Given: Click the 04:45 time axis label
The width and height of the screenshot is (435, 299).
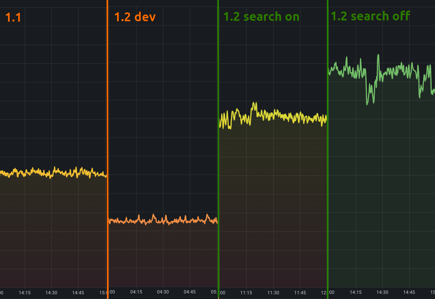Looking at the screenshot, I should tap(190, 292).
